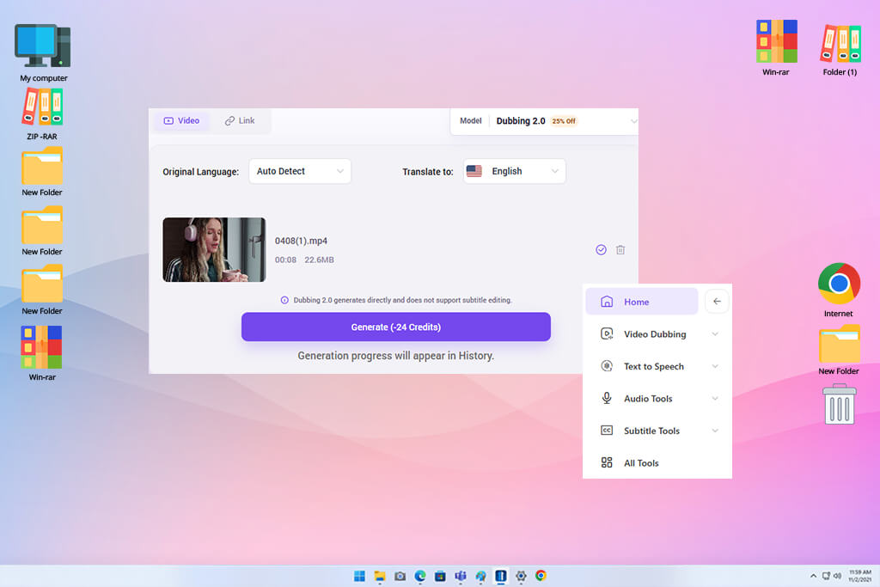Open the New Folder below ZIP -RAR
Screen dimensions: 880x587
coord(42,172)
